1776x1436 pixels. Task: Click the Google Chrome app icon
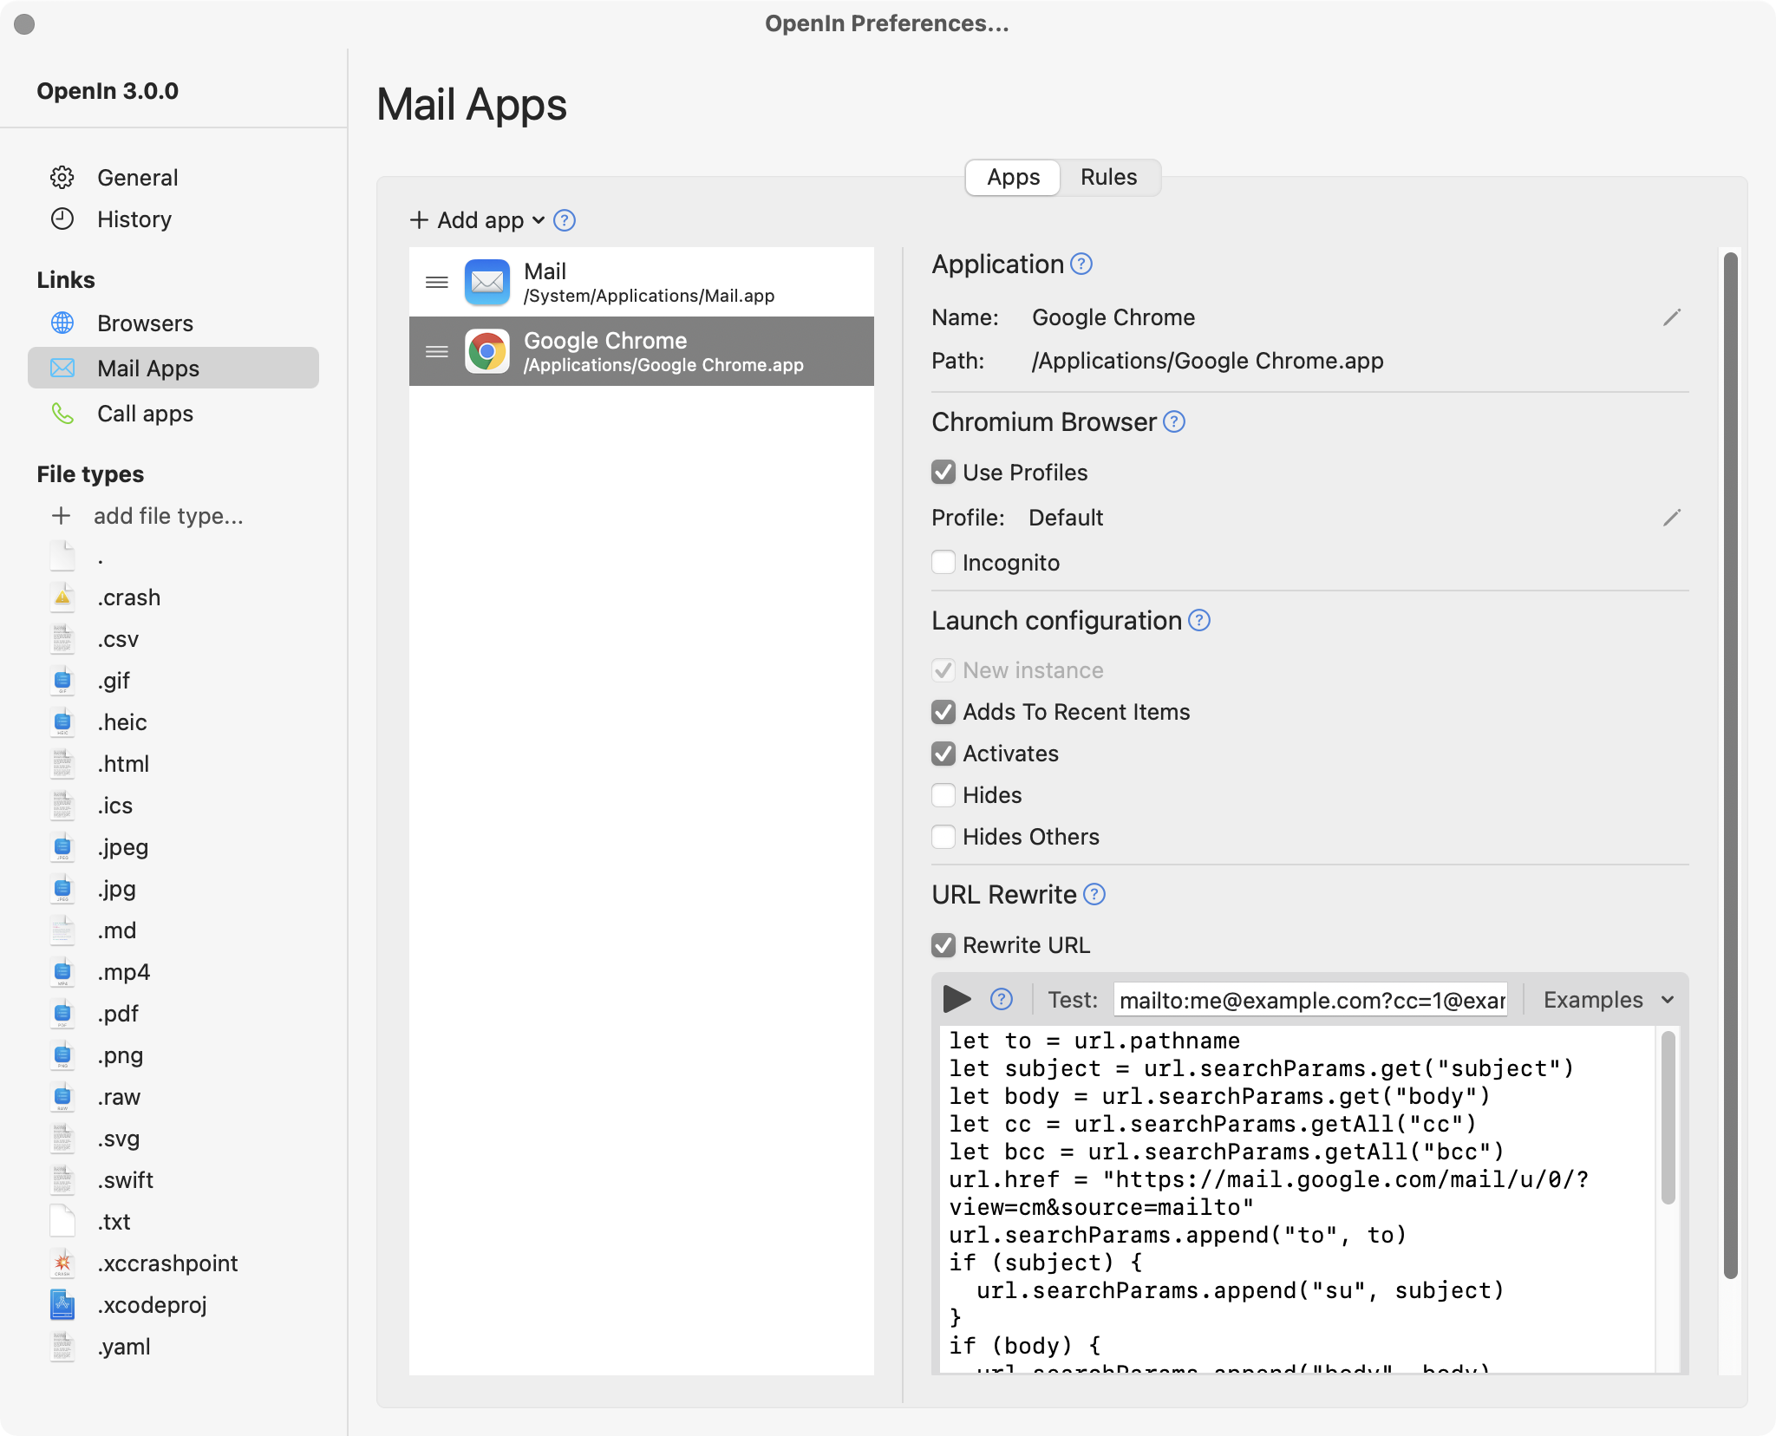(x=486, y=351)
